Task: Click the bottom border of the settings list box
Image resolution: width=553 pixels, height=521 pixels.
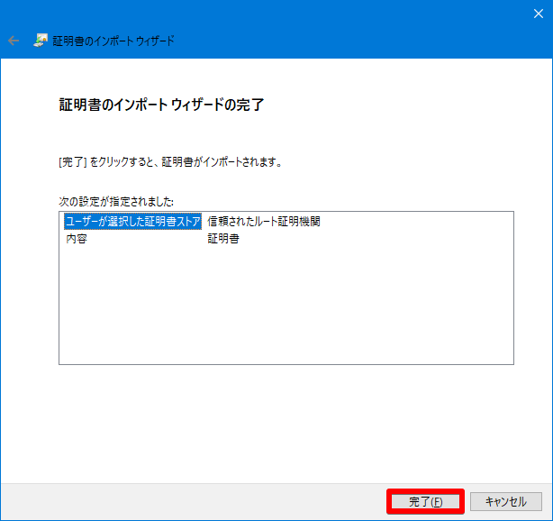Action: point(286,364)
